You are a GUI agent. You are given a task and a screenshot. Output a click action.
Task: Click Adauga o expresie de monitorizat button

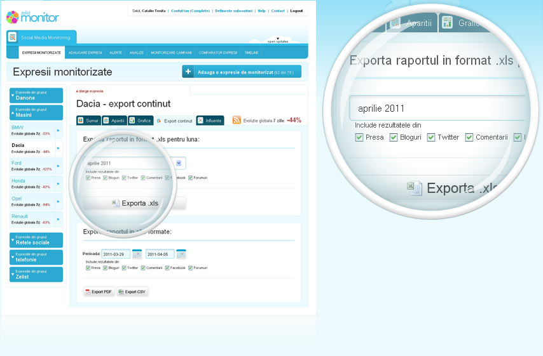pyautogui.click(x=242, y=72)
